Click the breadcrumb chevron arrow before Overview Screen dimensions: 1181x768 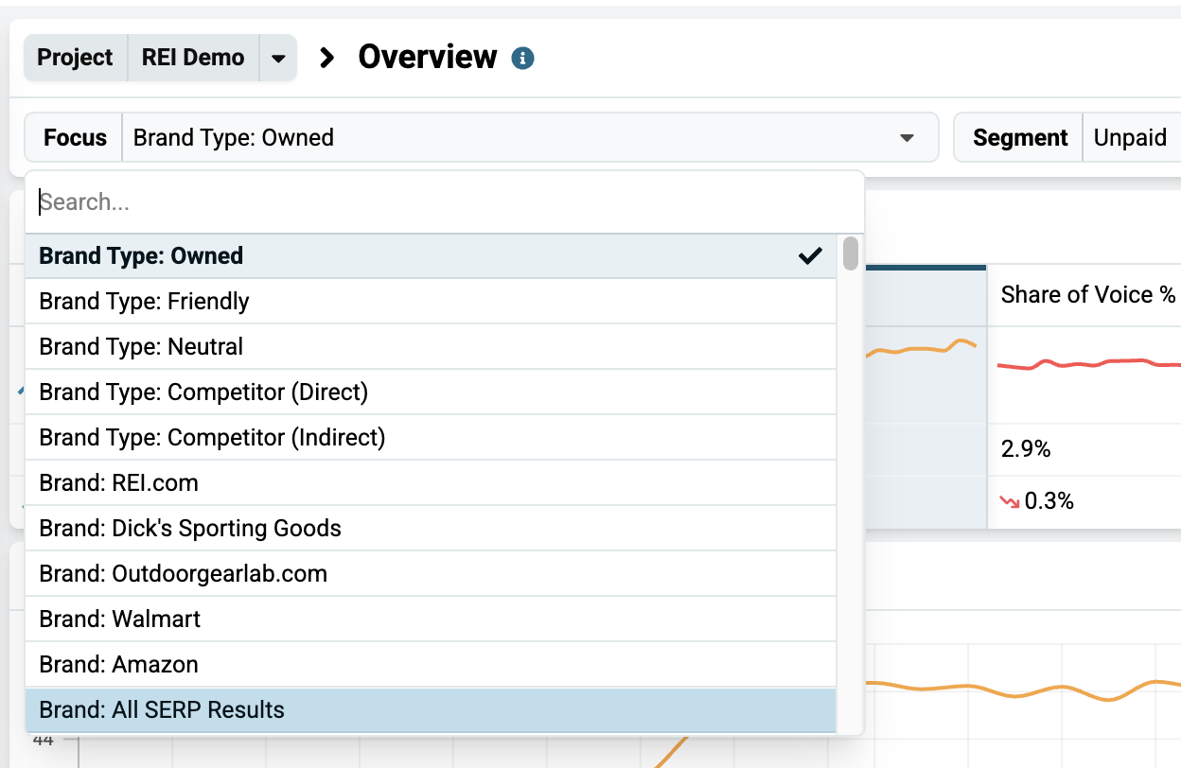[327, 58]
